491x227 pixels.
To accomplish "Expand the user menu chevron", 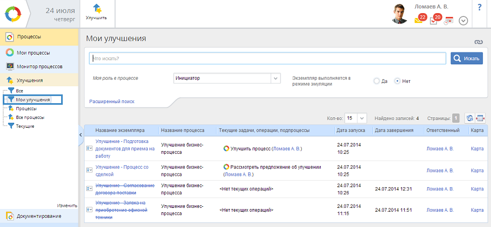I will click(463, 21).
